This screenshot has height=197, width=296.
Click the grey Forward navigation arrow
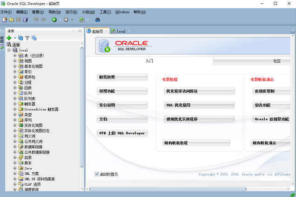(x=66, y=20)
